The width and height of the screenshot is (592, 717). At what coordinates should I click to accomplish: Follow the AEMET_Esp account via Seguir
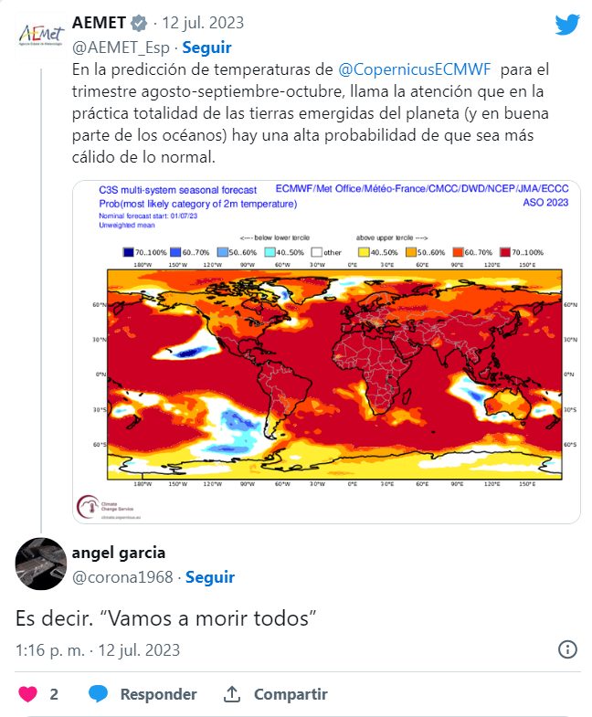tap(206, 47)
